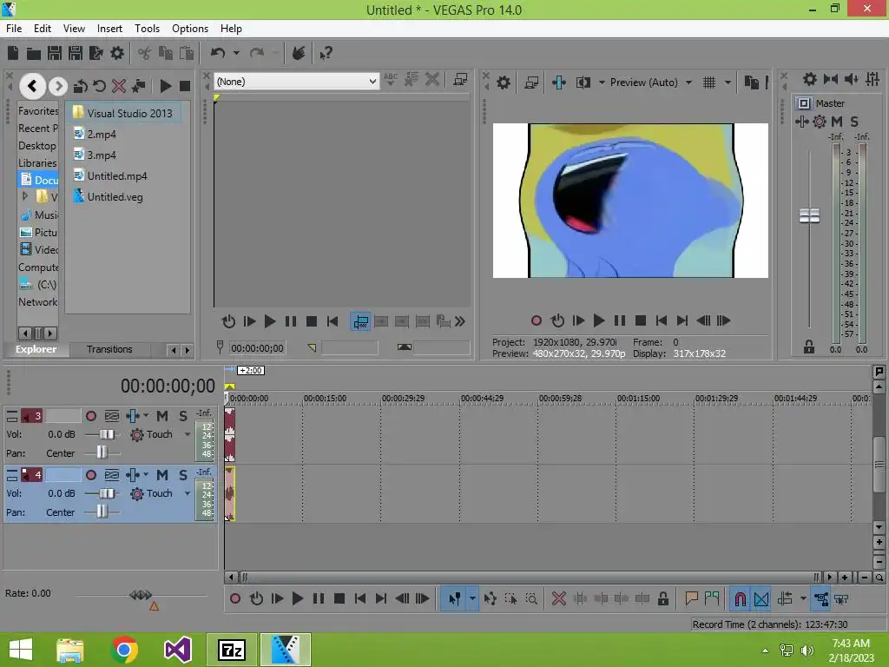Click the split screen view icon in preview
The width and height of the screenshot is (889, 667).
point(583,83)
